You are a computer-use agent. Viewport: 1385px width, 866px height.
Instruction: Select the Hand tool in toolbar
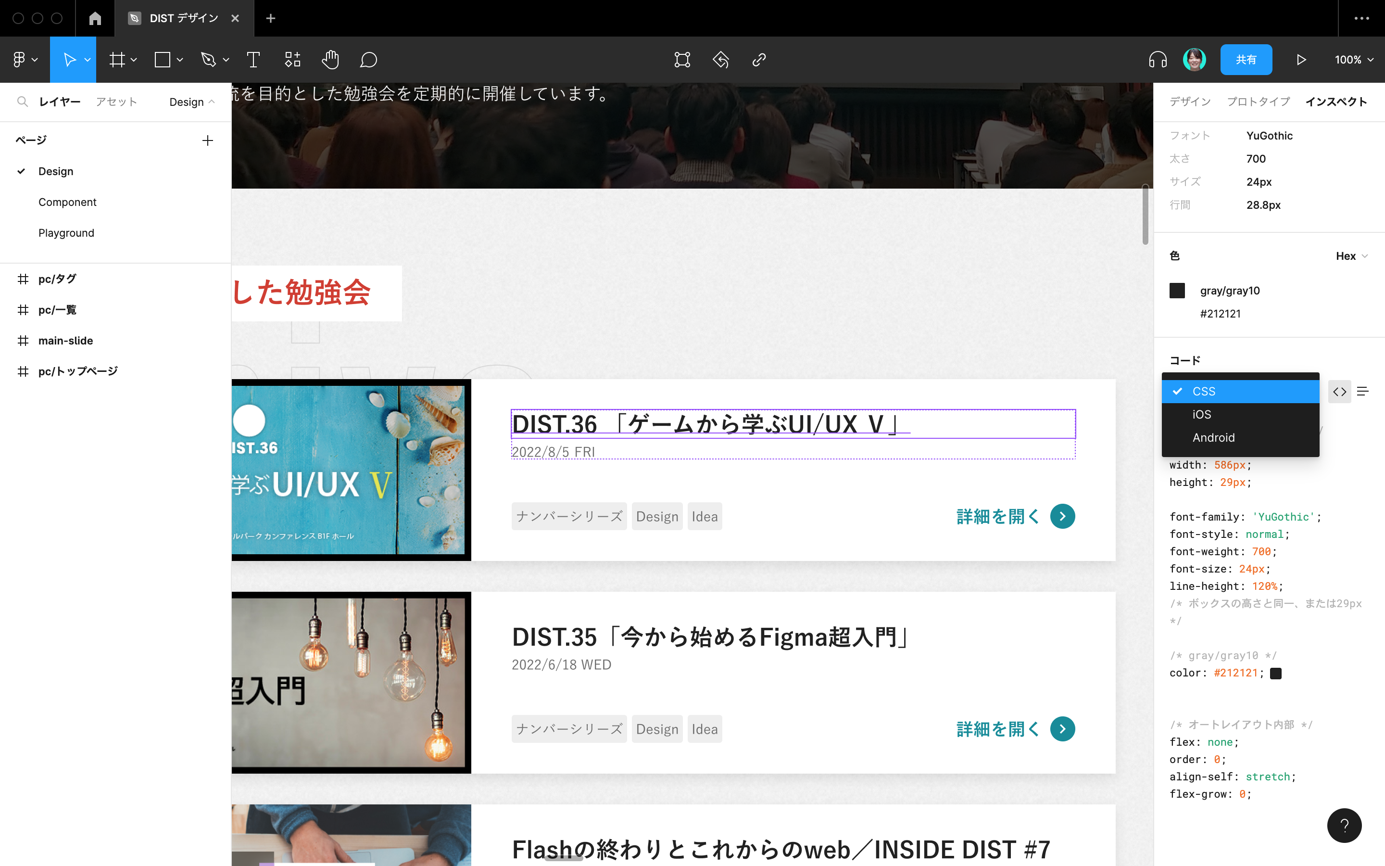coord(331,60)
